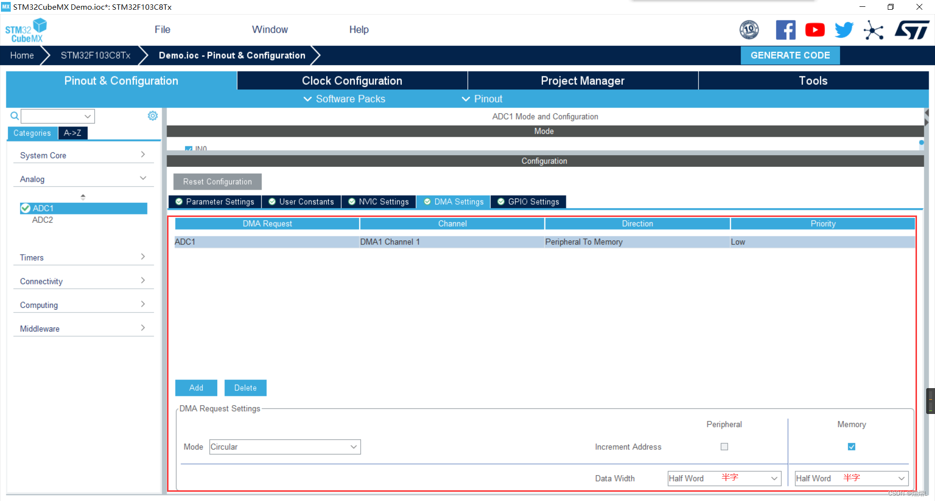Open DMA Settings tab

[x=453, y=202]
